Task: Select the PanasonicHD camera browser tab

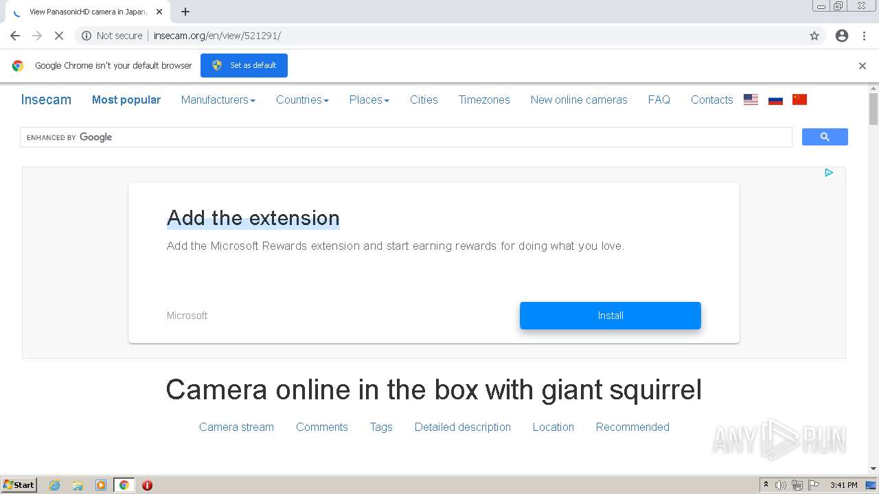Action: click(x=88, y=12)
